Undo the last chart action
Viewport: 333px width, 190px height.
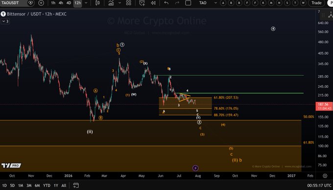point(166,3)
